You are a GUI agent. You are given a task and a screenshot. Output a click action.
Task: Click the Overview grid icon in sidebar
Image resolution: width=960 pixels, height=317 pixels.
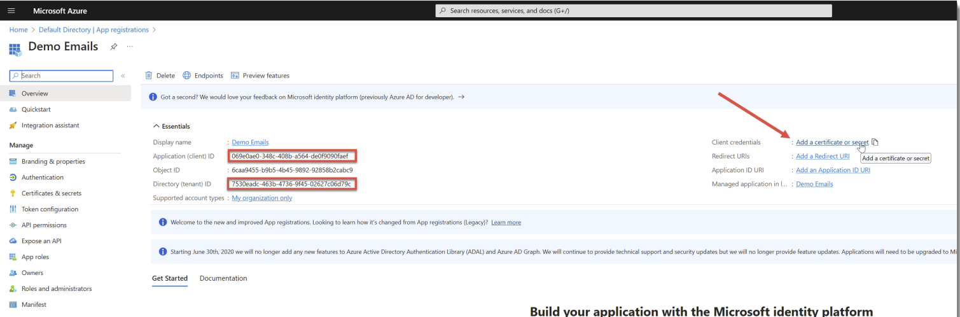[x=13, y=94]
